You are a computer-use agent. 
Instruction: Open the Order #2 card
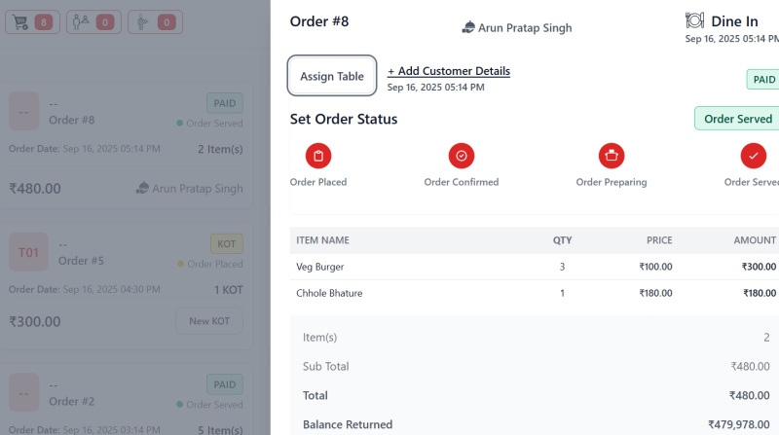[127, 401]
